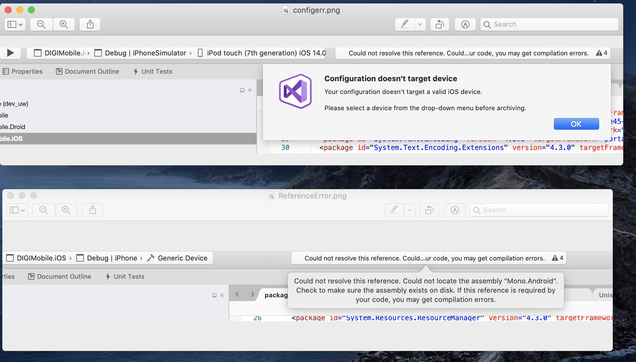The image size is (636, 362).
Task: Click zoom in icon in ReferenceError.png window
Action: pyautogui.click(x=66, y=210)
